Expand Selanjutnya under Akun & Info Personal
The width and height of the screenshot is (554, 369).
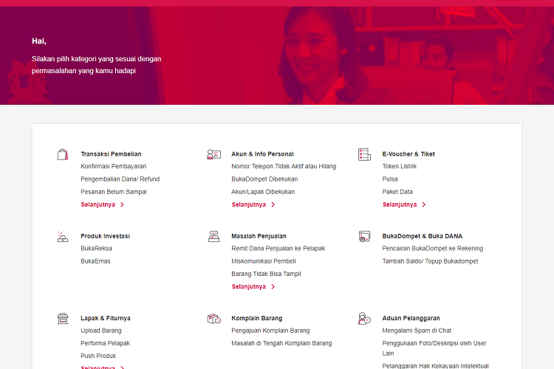pos(253,204)
